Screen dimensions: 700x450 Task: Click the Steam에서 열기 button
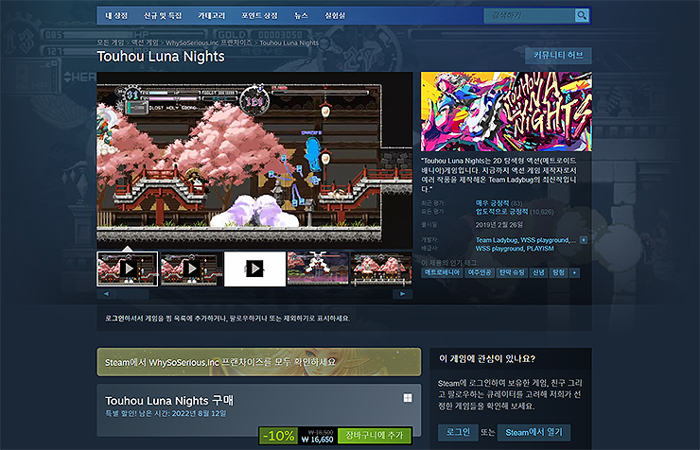pos(534,432)
